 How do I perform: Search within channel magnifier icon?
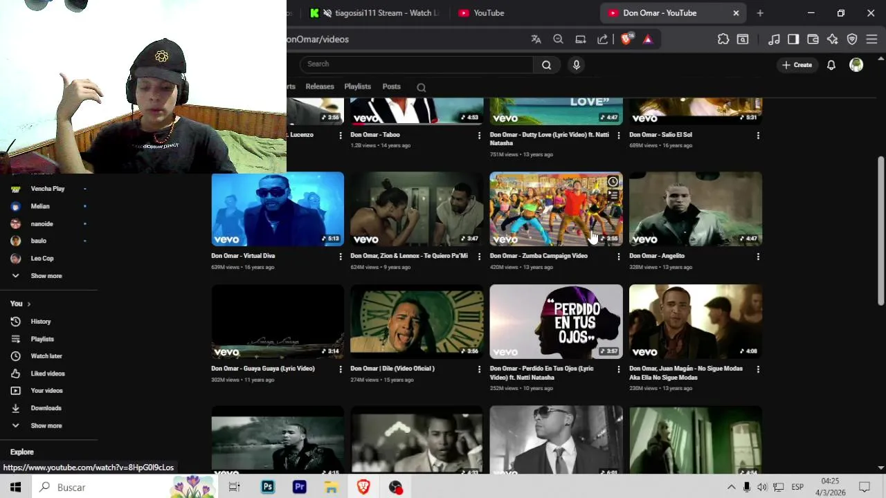(x=422, y=87)
